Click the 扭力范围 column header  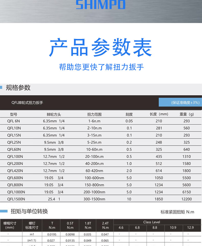(94, 114)
